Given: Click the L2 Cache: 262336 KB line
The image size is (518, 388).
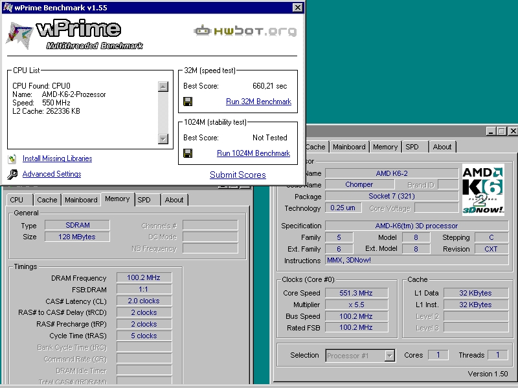Looking at the screenshot, I should (46, 111).
